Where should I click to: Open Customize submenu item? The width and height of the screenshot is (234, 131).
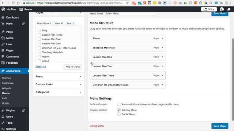(8, 83)
